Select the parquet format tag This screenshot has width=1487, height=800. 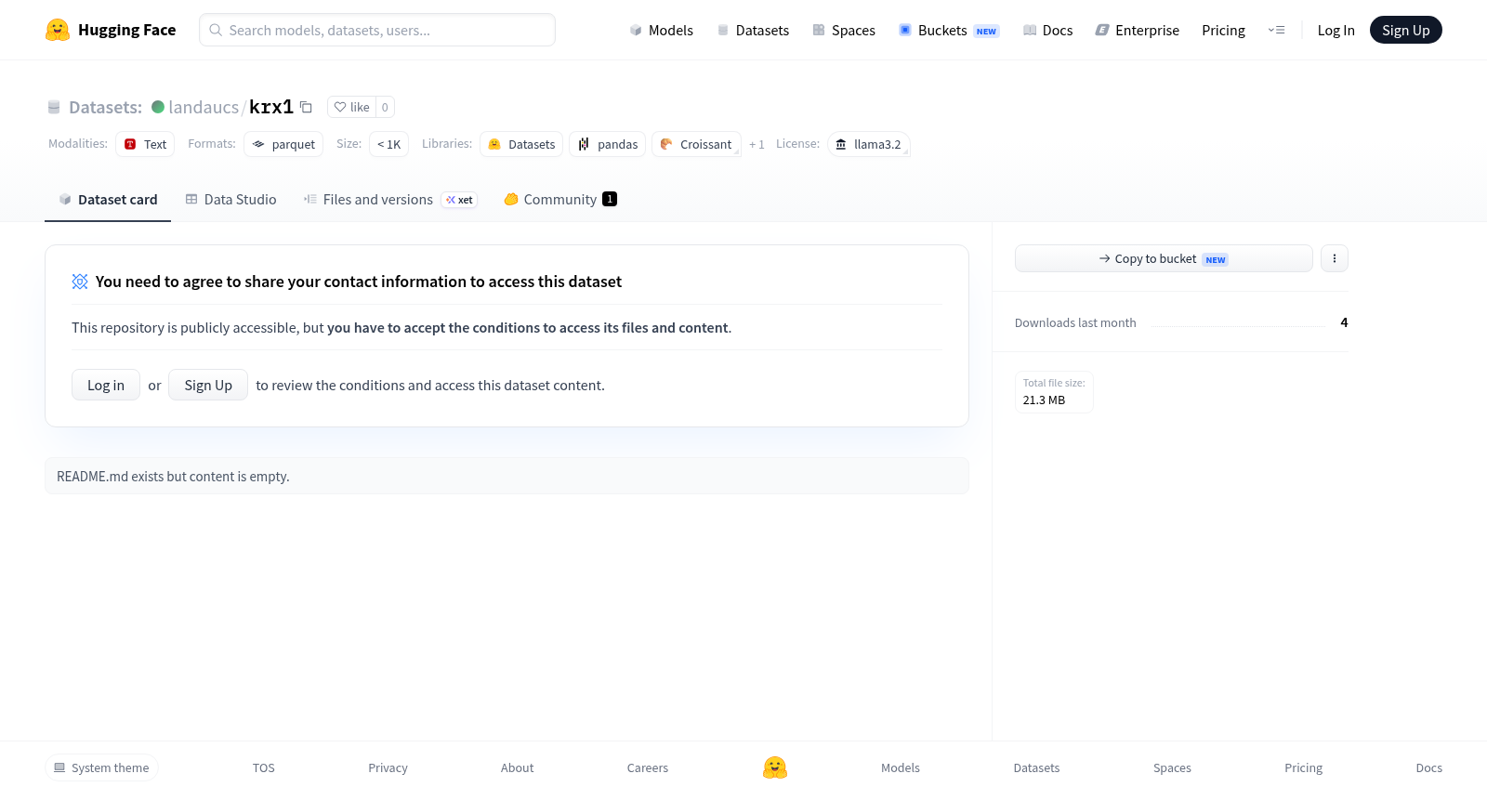283,144
